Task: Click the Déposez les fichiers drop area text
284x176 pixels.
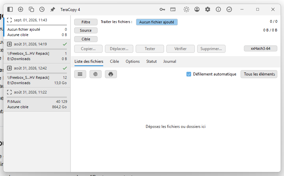Action: [175, 127]
